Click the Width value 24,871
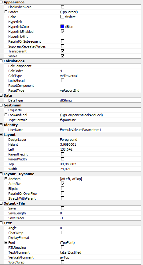This screenshot has height=265, width=143. (65, 169)
